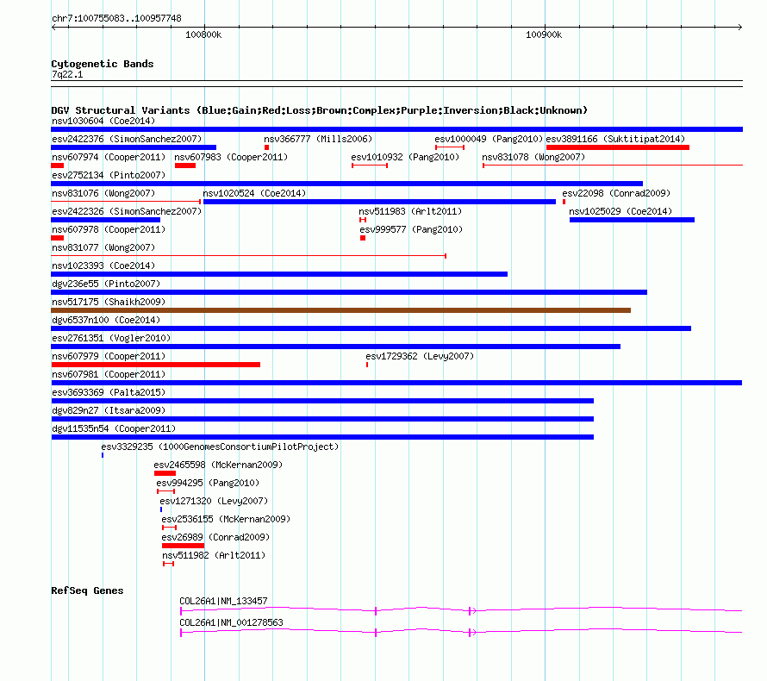Open the COL26A1|NM_001278563 transcript label
This screenshot has height=681, width=767.
pyautogui.click(x=231, y=622)
